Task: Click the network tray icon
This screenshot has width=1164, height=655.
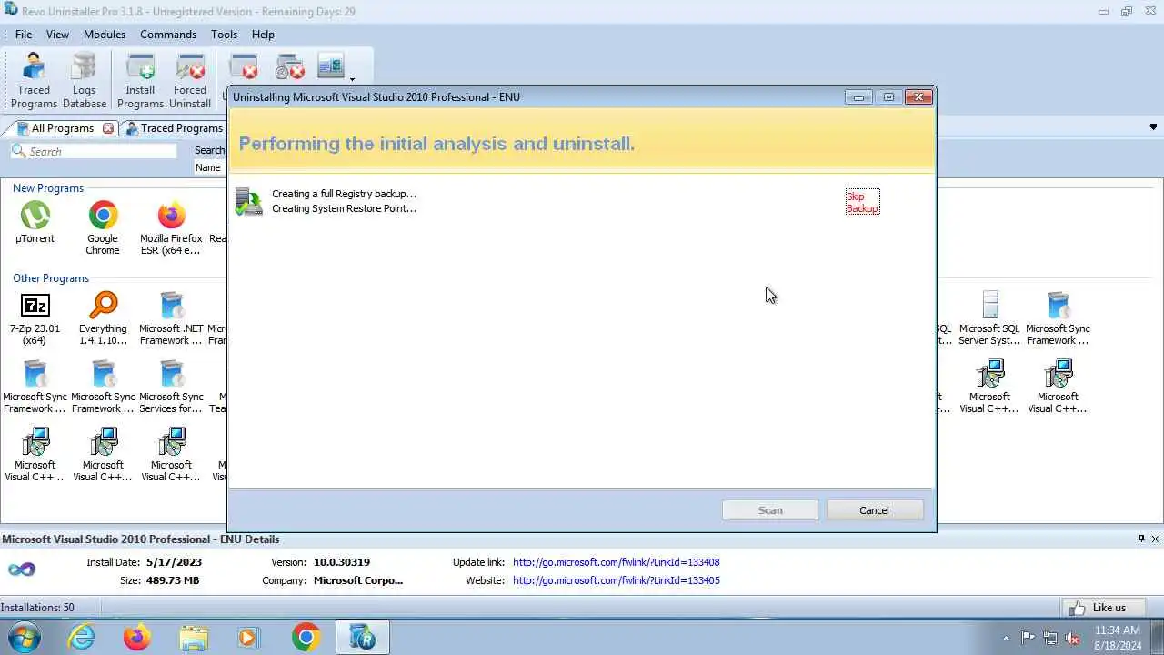Action: 1050,638
